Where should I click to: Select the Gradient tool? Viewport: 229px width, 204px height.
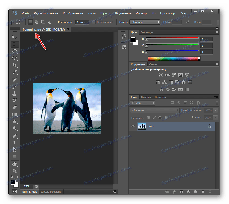14,114
